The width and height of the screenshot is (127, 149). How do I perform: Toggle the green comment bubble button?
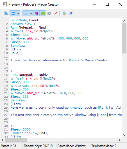[43, 13]
